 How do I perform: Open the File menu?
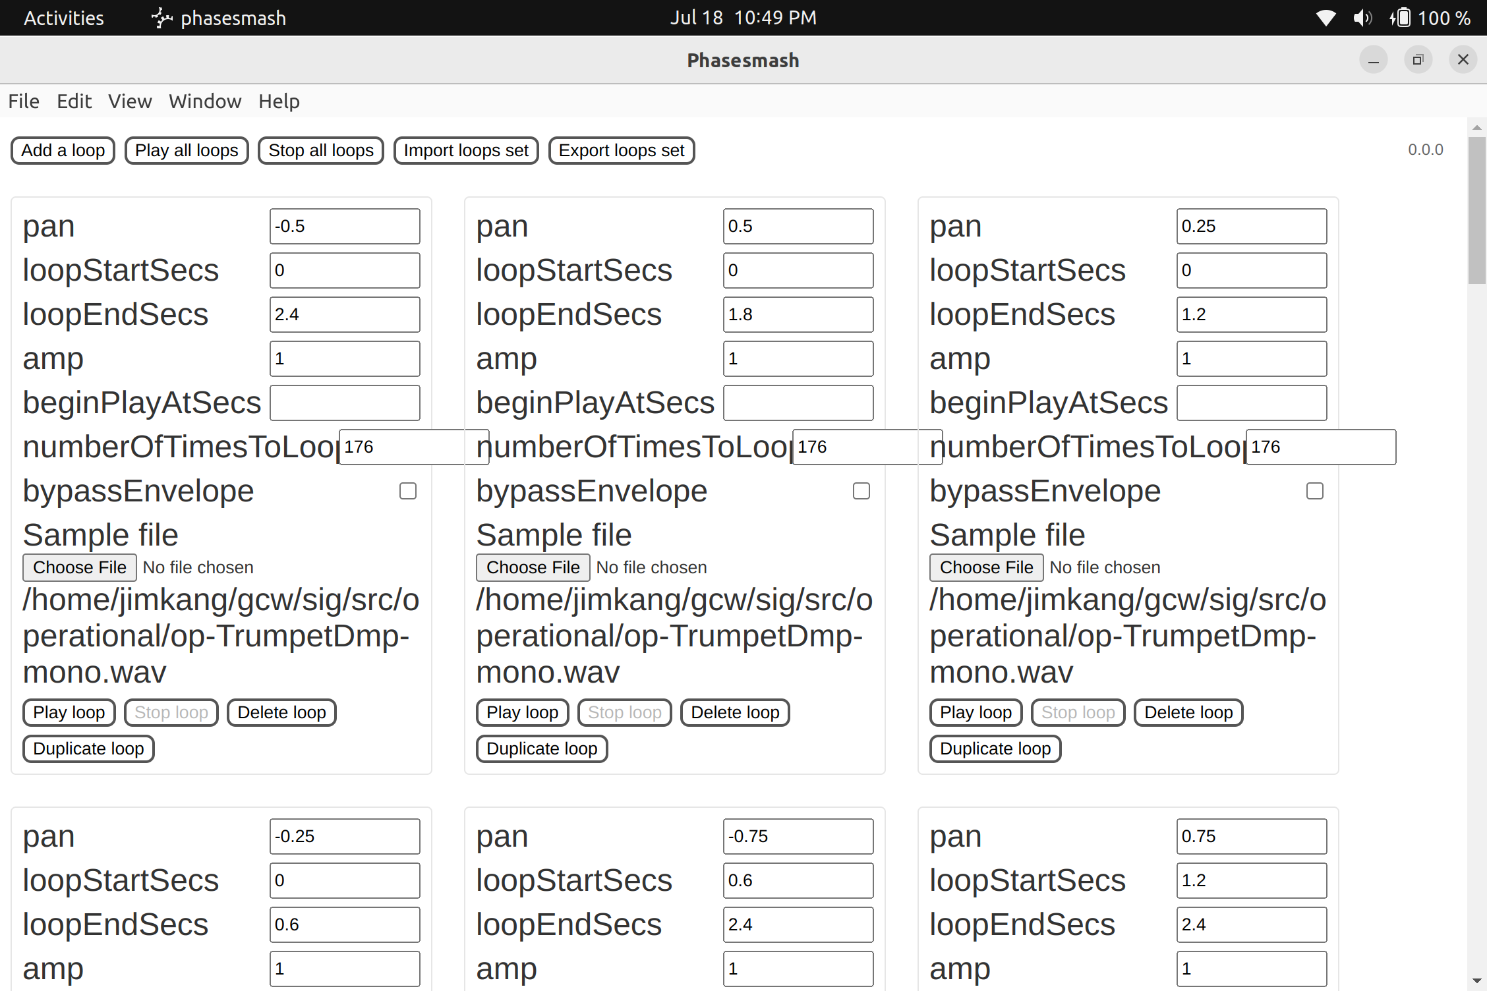(x=24, y=101)
